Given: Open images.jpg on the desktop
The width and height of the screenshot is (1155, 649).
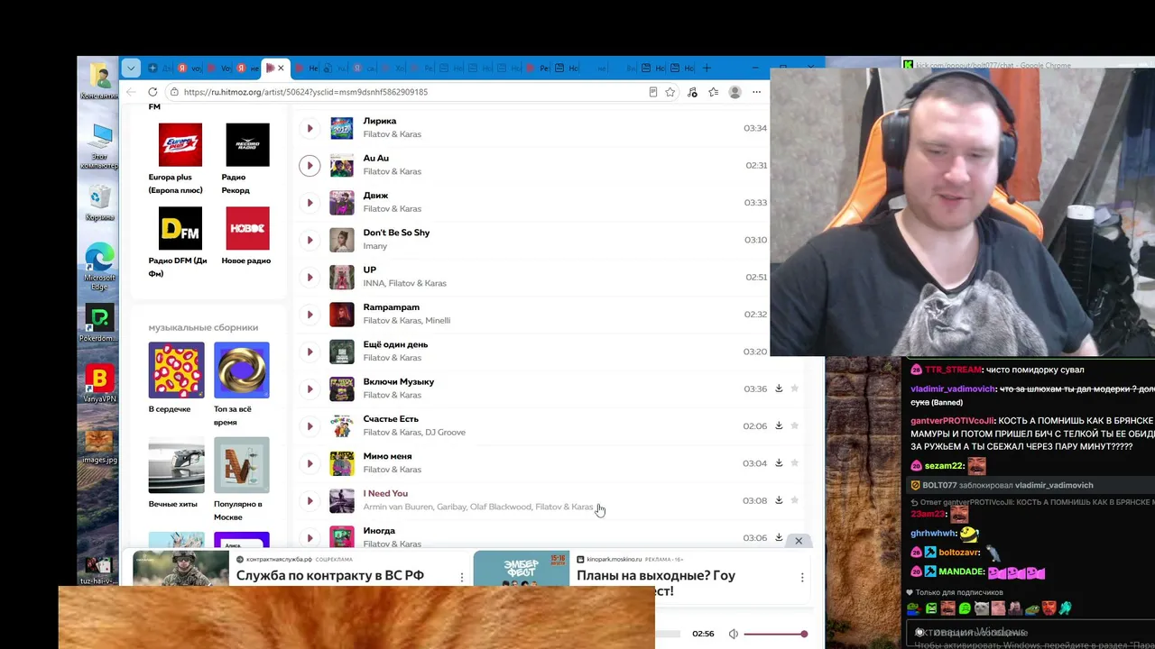Looking at the screenshot, I should click(99, 445).
